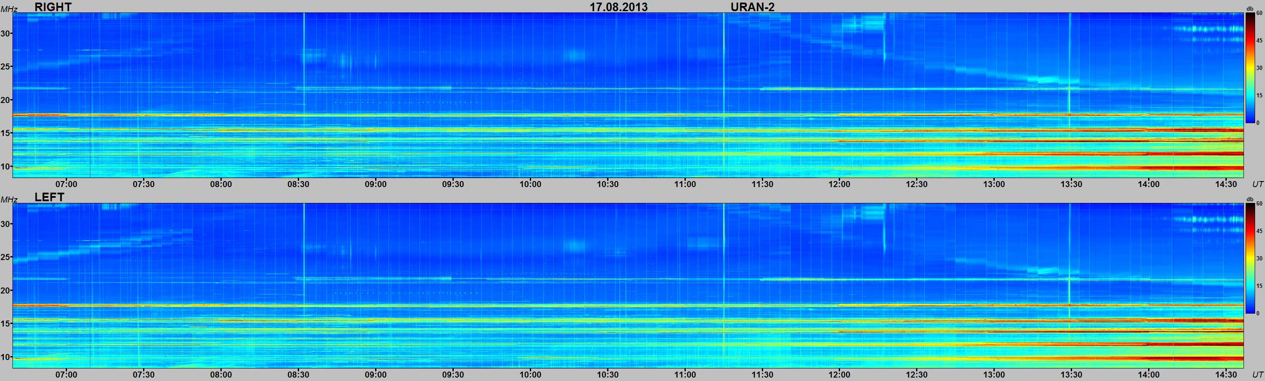Click the RIGHT panel dB color scale bar
This screenshot has width=1265, height=381.
(1250, 68)
